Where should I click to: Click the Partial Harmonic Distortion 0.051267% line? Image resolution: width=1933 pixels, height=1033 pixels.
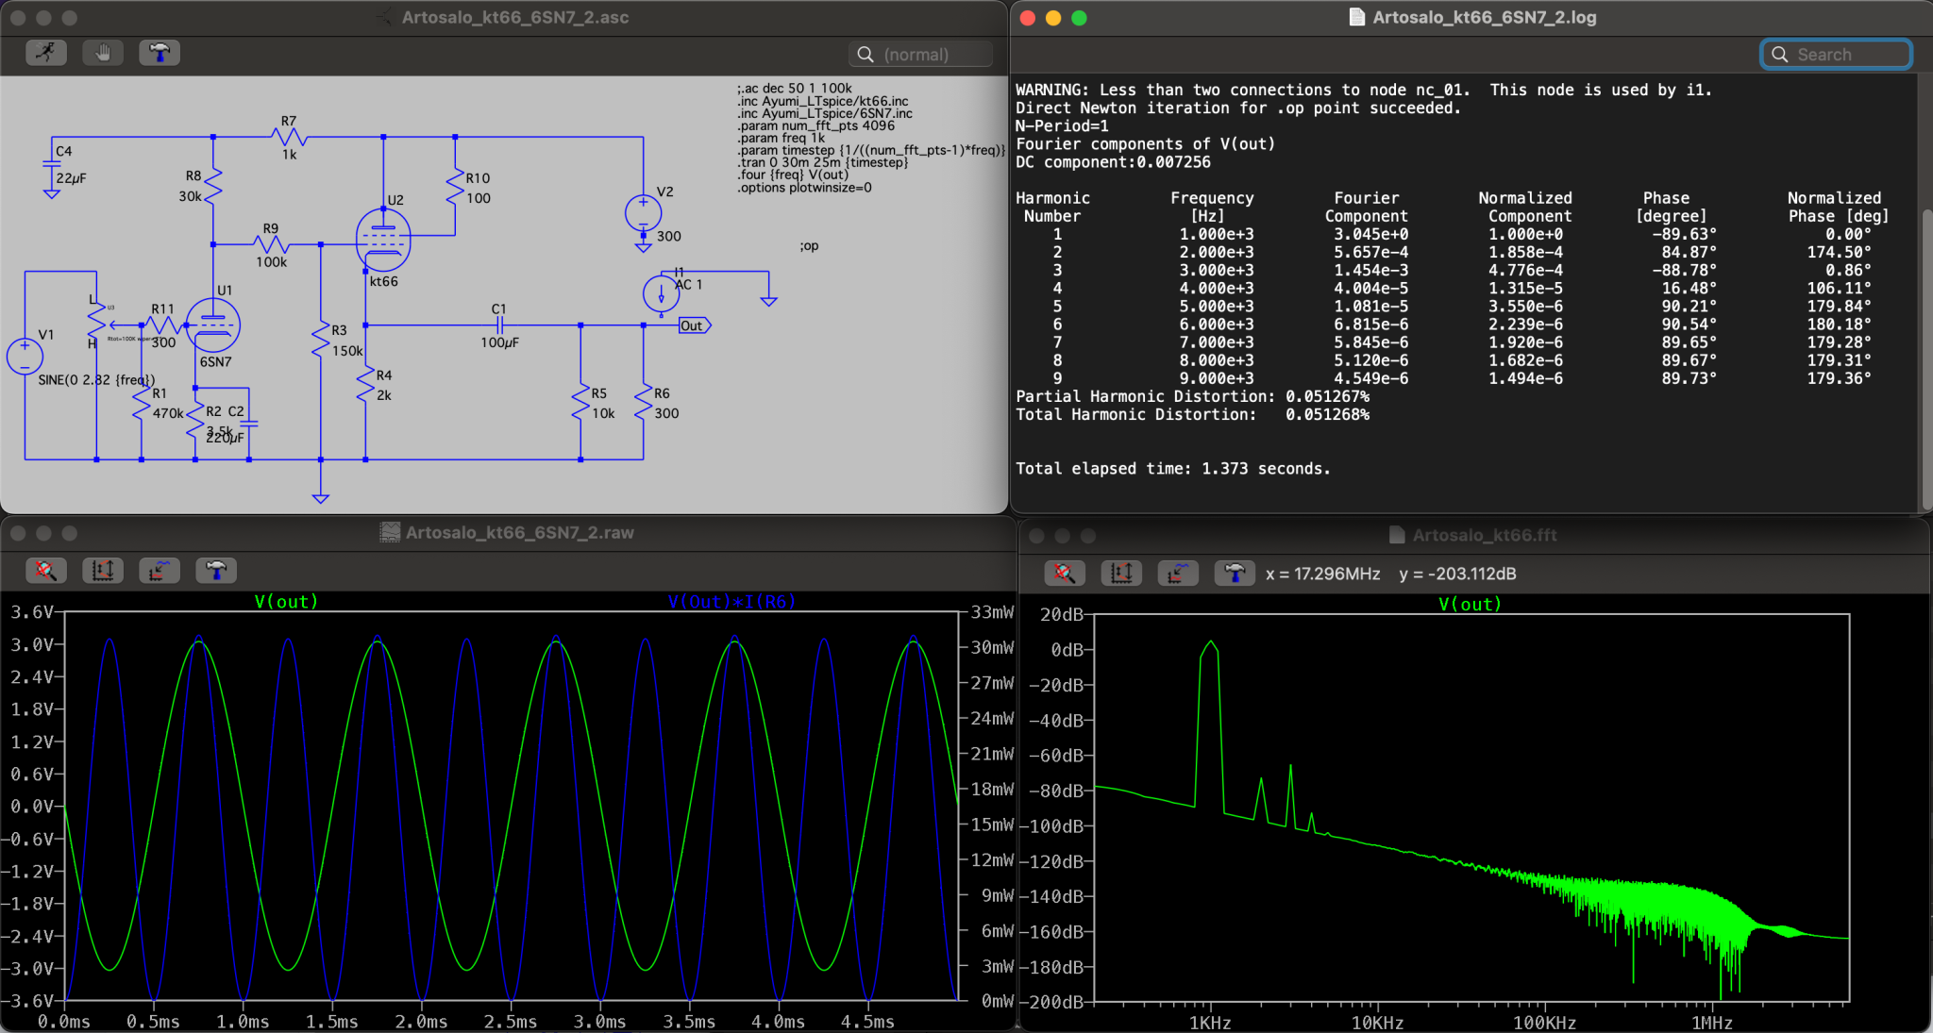[1192, 396]
